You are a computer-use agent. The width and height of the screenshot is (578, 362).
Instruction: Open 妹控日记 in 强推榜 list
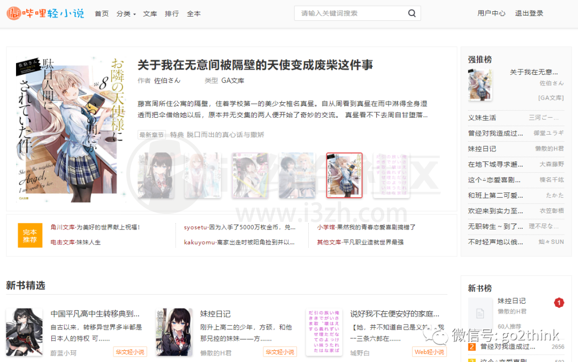point(482,149)
